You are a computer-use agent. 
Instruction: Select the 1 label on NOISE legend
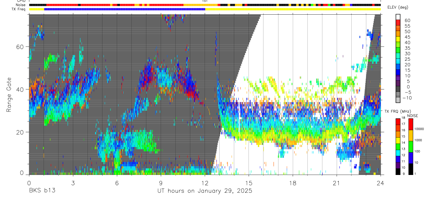[415, 174]
